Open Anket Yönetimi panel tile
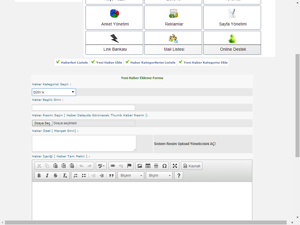The image size is (300, 225). coord(115,18)
